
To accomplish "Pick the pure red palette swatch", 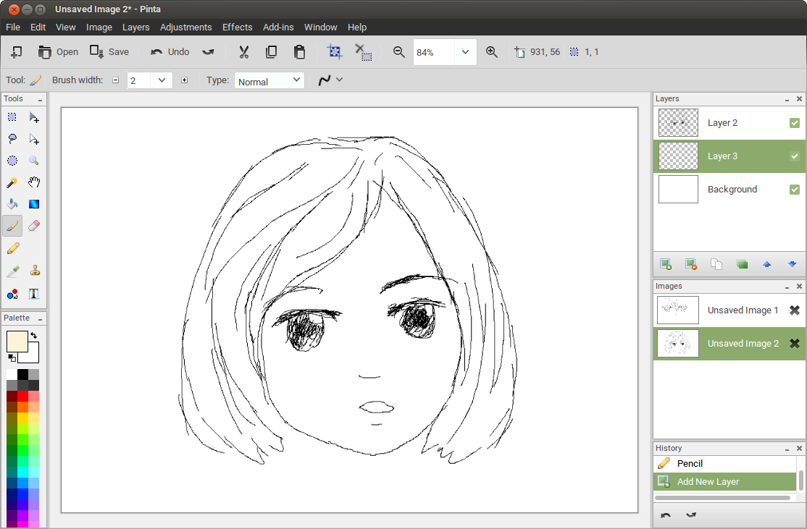I will coord(22,396).
